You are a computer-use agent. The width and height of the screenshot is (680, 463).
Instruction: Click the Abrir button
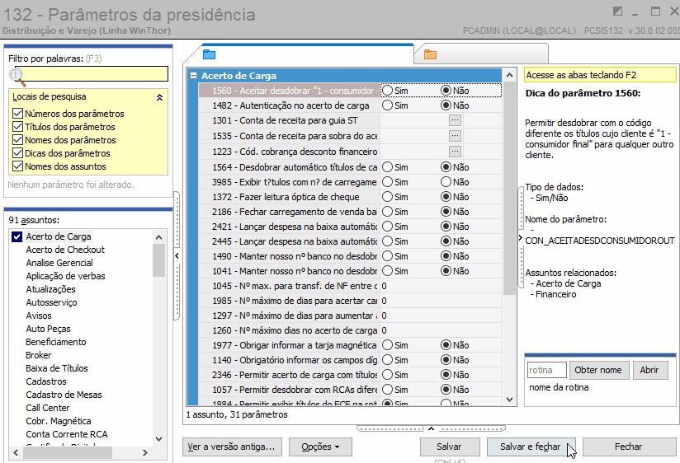click(x=649, y=370)
